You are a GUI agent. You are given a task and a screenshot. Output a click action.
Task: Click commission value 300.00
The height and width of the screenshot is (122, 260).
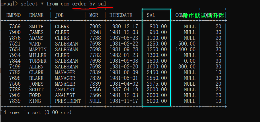coord(187,67)
